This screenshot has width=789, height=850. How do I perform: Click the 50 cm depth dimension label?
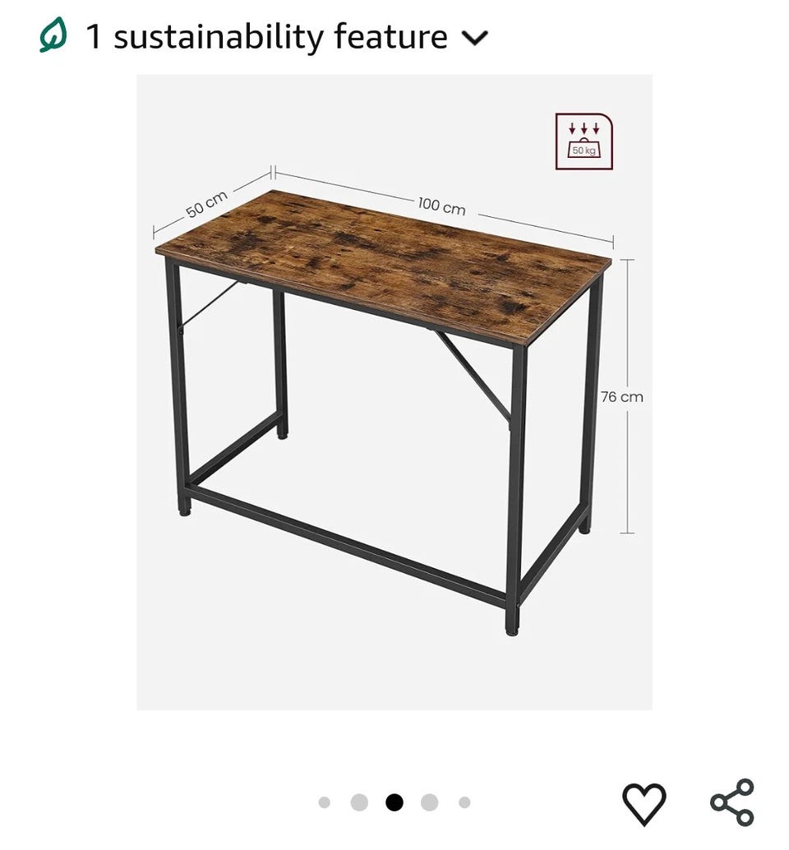coord(205,204)
